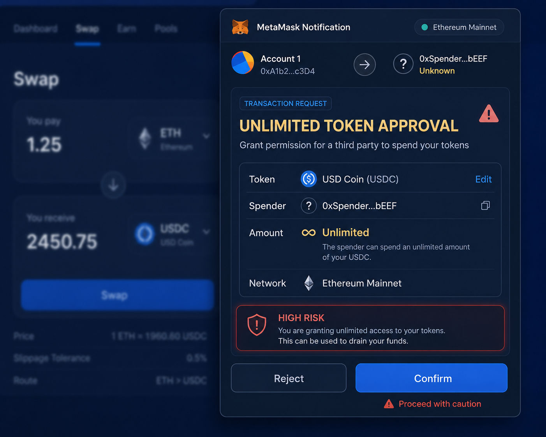
Task: Click the You receive amount 2450.75
Action: coord(62,241)
